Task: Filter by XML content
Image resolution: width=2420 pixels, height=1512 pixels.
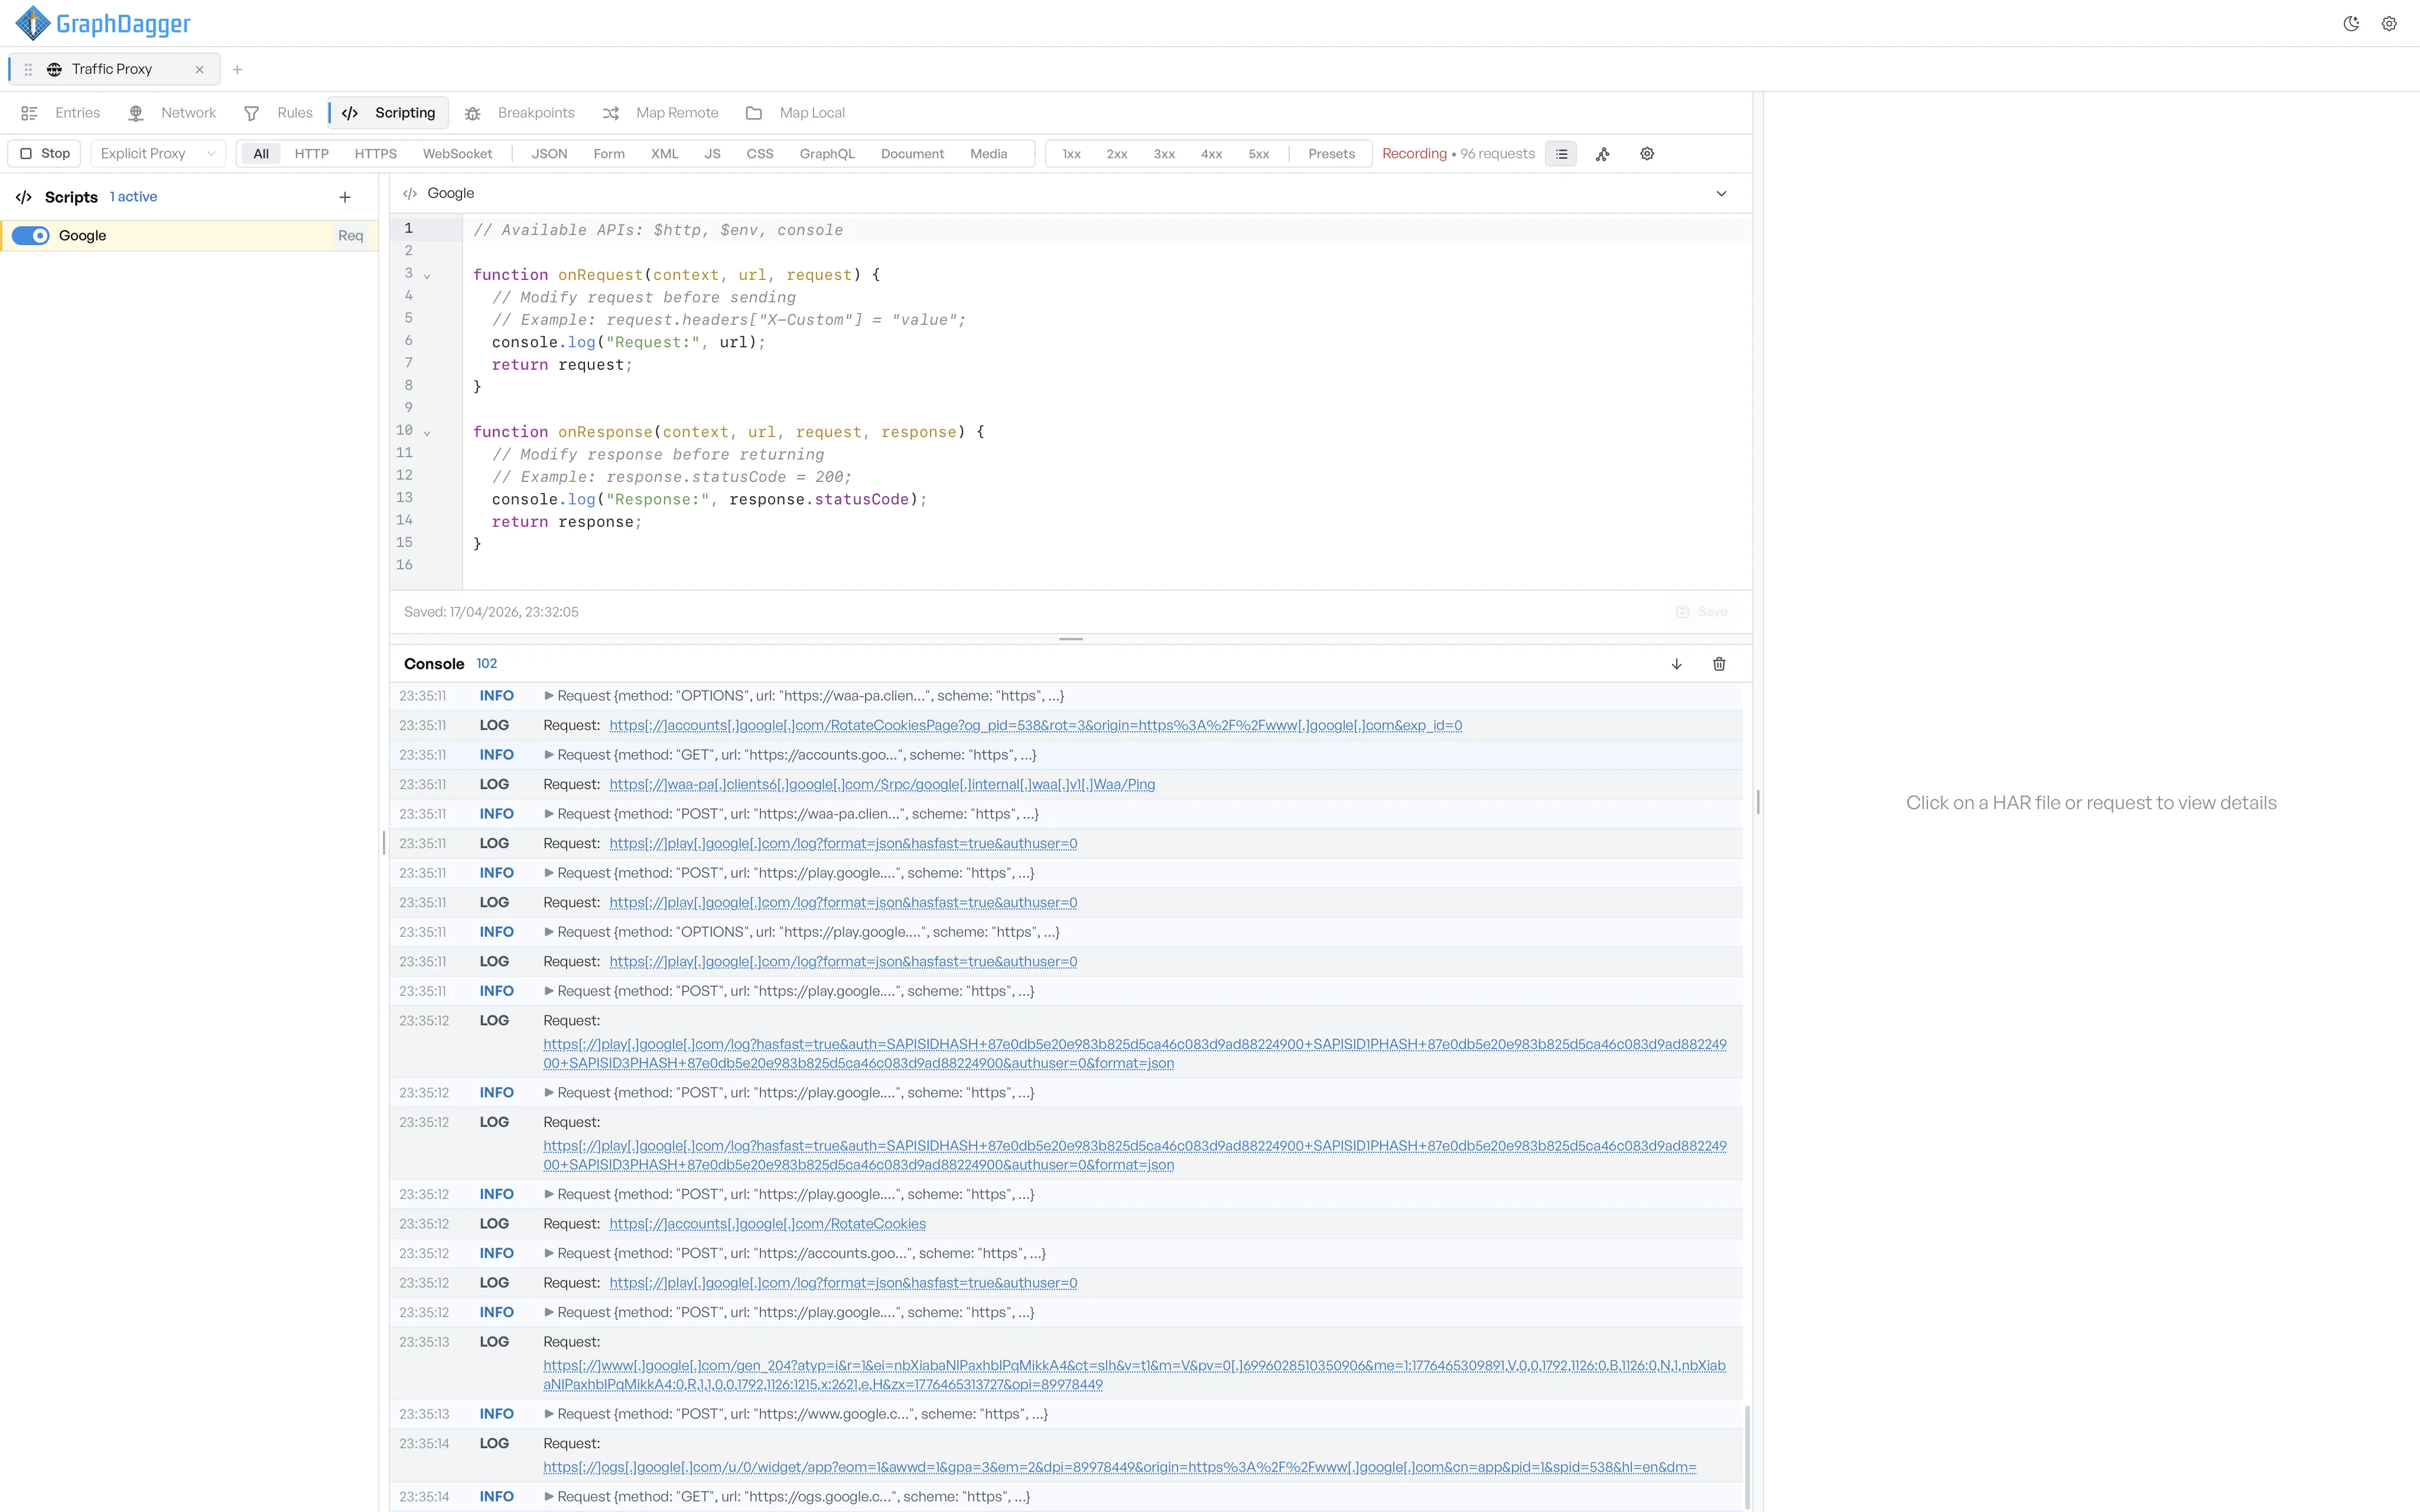Action: [x=665, y=154]
